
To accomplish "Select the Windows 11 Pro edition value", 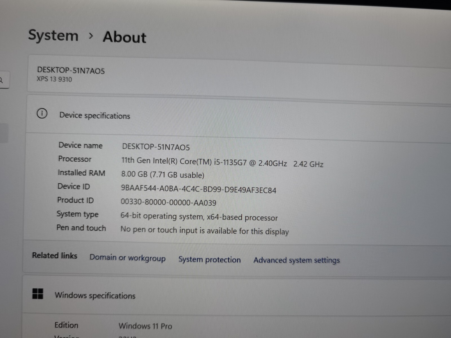I will [145, 326].
